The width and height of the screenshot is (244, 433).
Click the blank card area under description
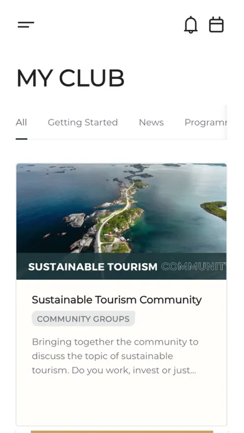point(121,401)
